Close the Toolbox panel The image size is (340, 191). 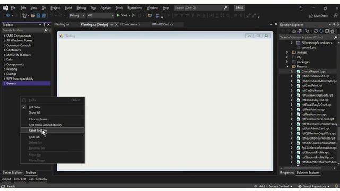48,25
